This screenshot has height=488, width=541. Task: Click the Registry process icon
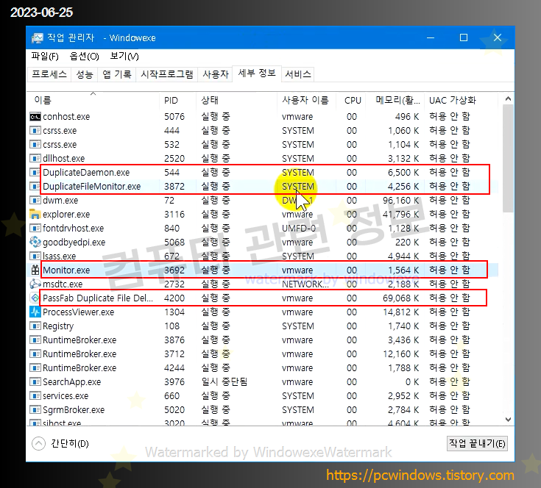click(35, 326)
